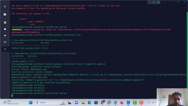
Task: Open the green Camtasia taskbar icon
Action: pyautogui.click(x=135, y=102)
